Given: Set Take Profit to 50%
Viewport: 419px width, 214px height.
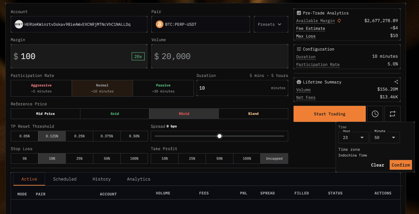Looking at the screenshot, I should pyautogui.click(x=219, y=158).
